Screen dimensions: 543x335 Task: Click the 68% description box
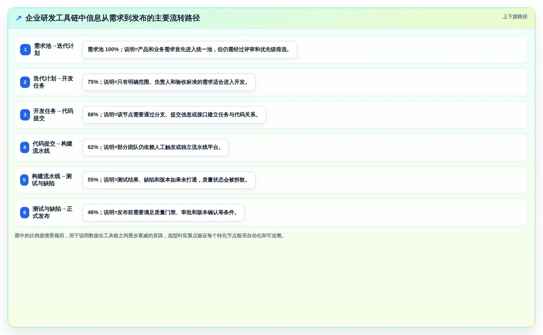(x=174, y=115)
